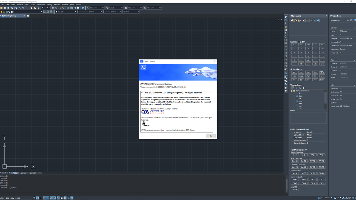Click the New Variable icon under Variables
The height and width of the screenshot is (200, 356).
point(293,88)
